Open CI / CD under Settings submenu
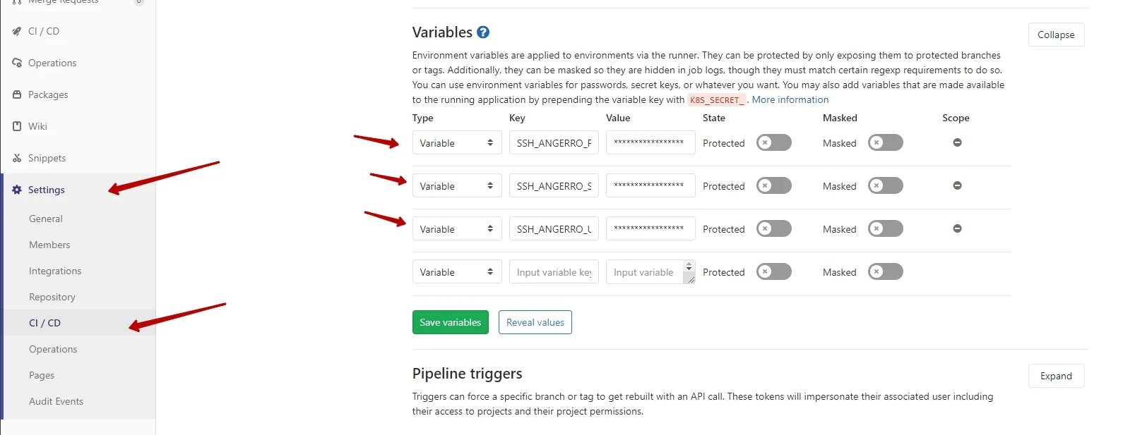 44,323
